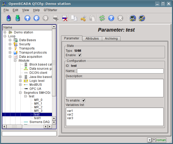Click the Delete item icon with red cross
This screenshot has width=173, height=144.
65,18
